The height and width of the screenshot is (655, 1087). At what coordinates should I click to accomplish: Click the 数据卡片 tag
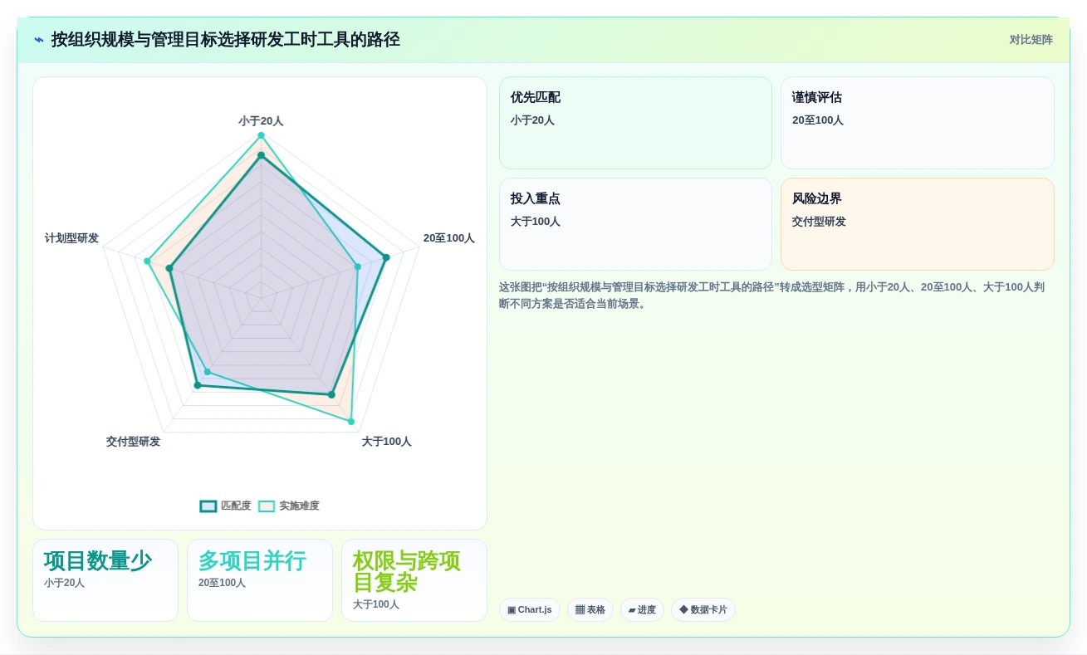(703, 610)
